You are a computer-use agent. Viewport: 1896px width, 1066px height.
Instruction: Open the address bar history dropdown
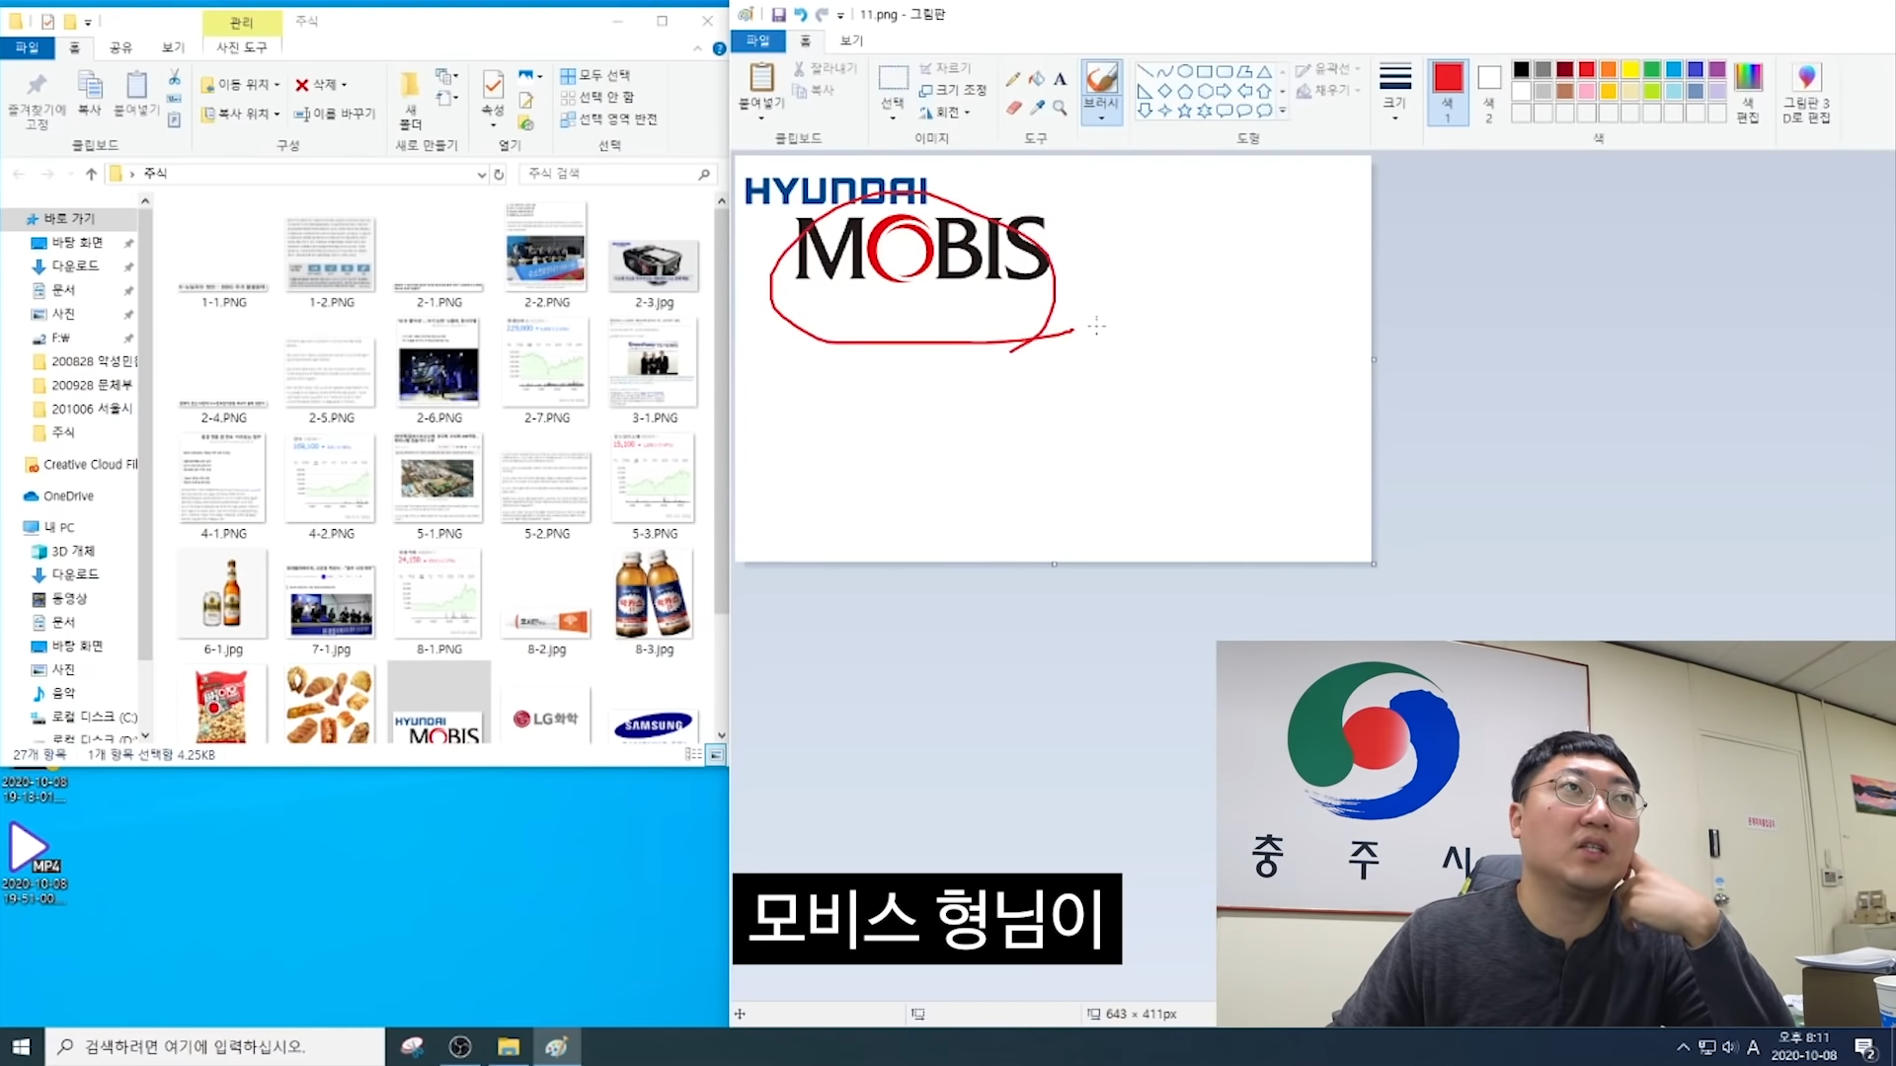pos(481,174)
